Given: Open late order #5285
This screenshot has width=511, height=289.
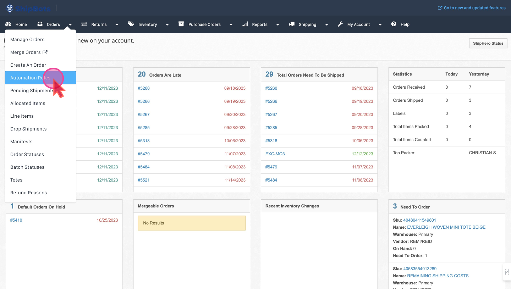Looking at the screenshot, I should pyautogui.click(x=144, y=128).
